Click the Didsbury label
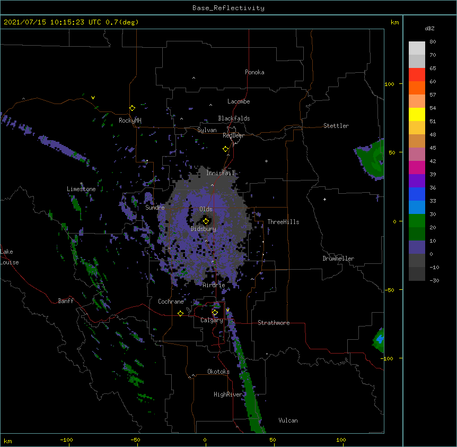Image resolution: width=457 pixels, height=447 pixels. (204, 229)
